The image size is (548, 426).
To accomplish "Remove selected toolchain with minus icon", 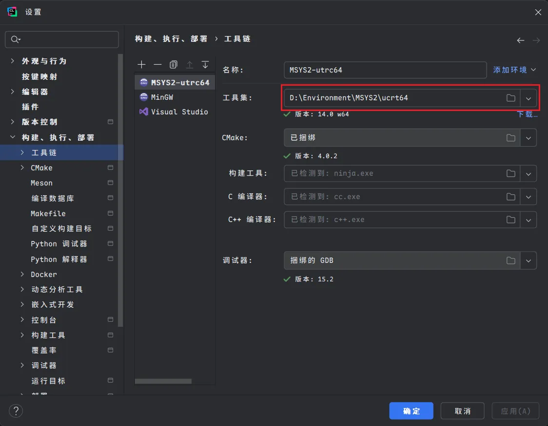I will click(157, 65).
